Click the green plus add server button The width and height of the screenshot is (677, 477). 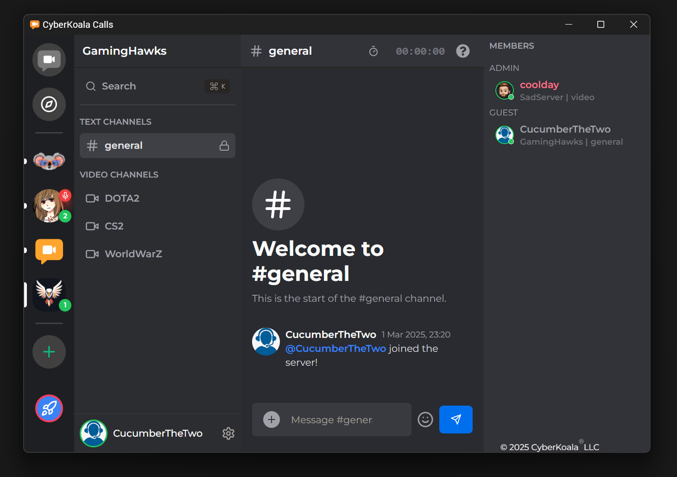click(x=49, y=352)
